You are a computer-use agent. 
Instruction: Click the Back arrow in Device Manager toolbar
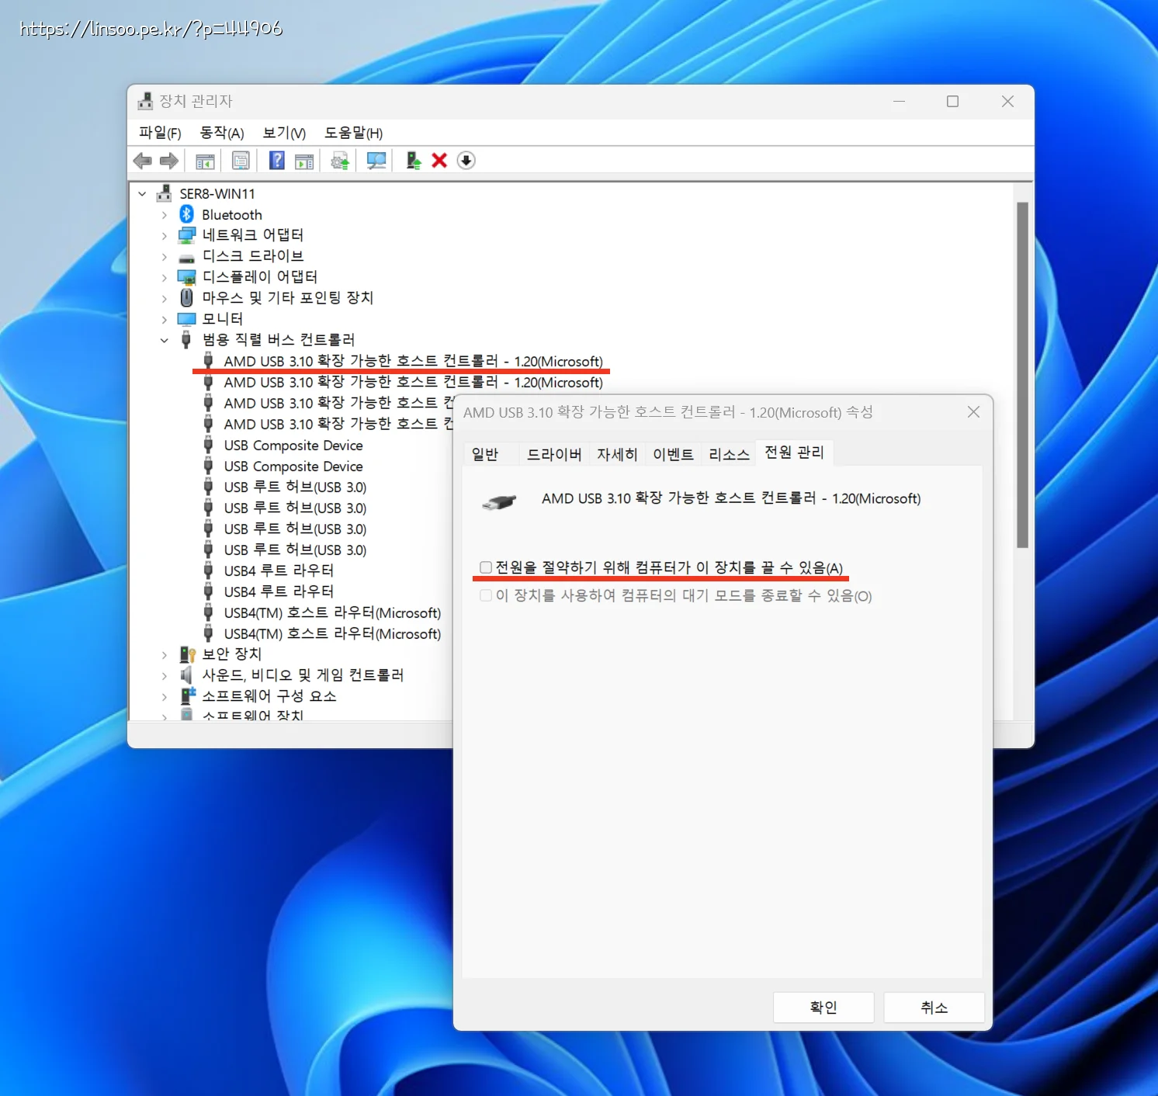pos(142,161)
